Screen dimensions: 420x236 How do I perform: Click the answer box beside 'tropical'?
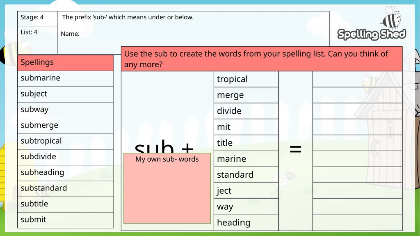click(357, 79)
